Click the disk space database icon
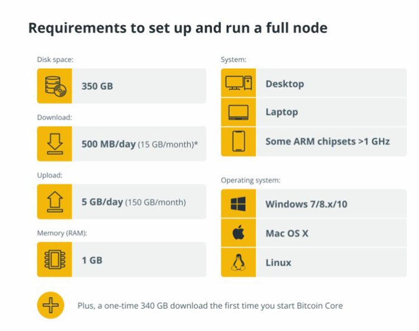Screen dimensions: 419x331 [55, 86]
